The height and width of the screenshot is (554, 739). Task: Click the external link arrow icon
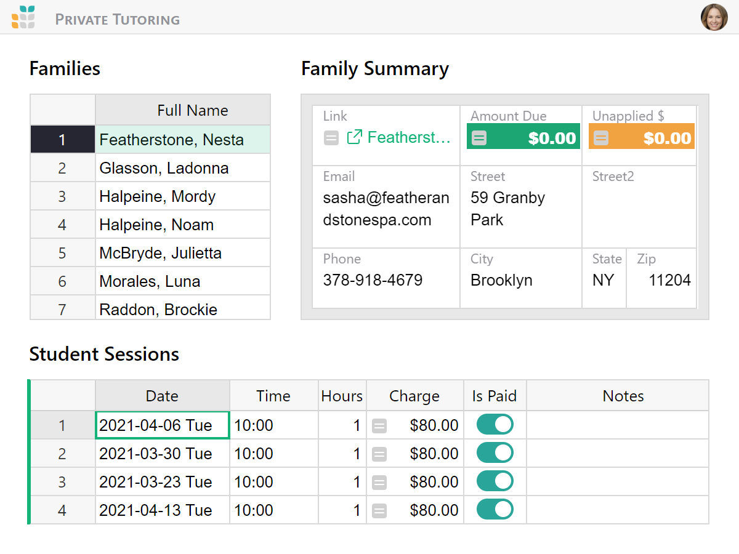tap(354, 137)
